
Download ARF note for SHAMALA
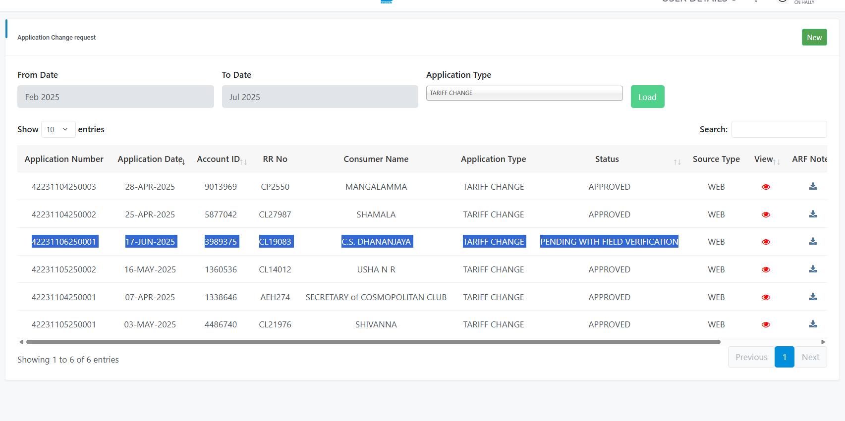tap(813, 214)
